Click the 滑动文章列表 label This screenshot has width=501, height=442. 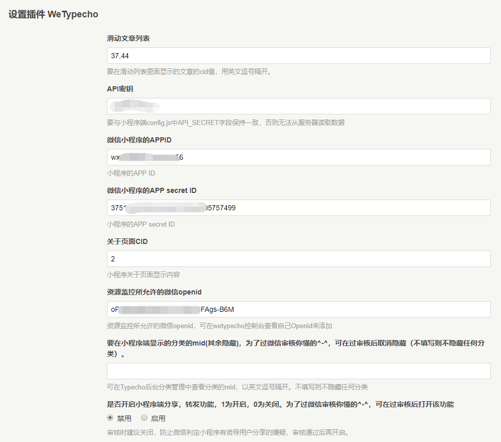tap(128, 38)
